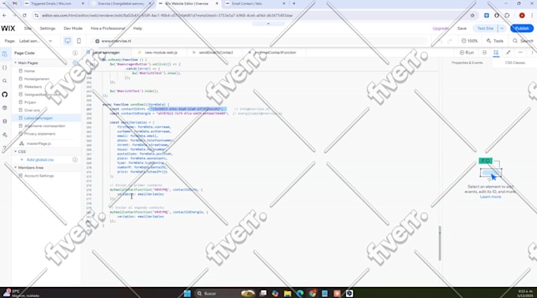
Task: Switch to the Email Contact Velo browser tab
Action: 255,3
